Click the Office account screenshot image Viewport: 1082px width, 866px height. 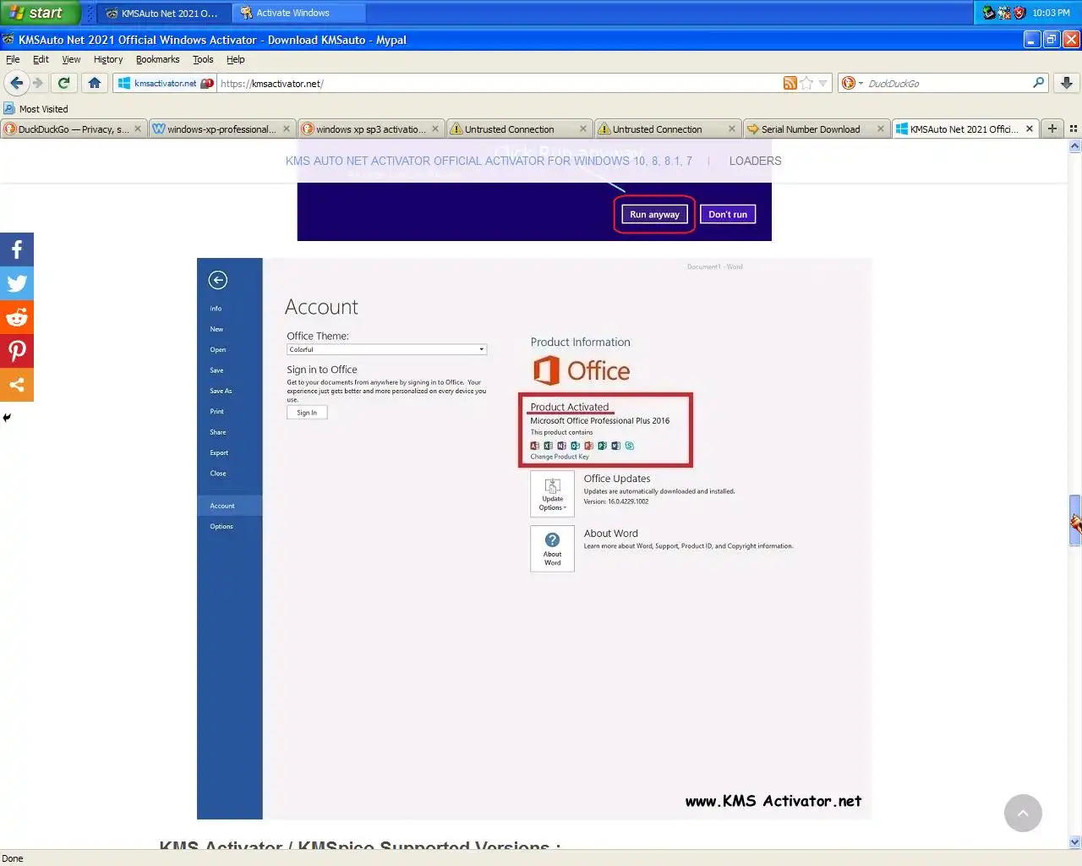coord(534,539)
